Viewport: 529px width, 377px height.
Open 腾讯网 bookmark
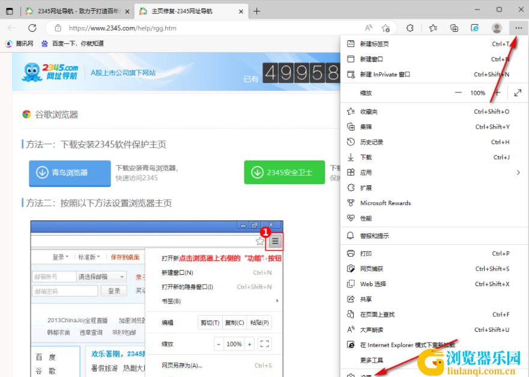coord(19,43)
